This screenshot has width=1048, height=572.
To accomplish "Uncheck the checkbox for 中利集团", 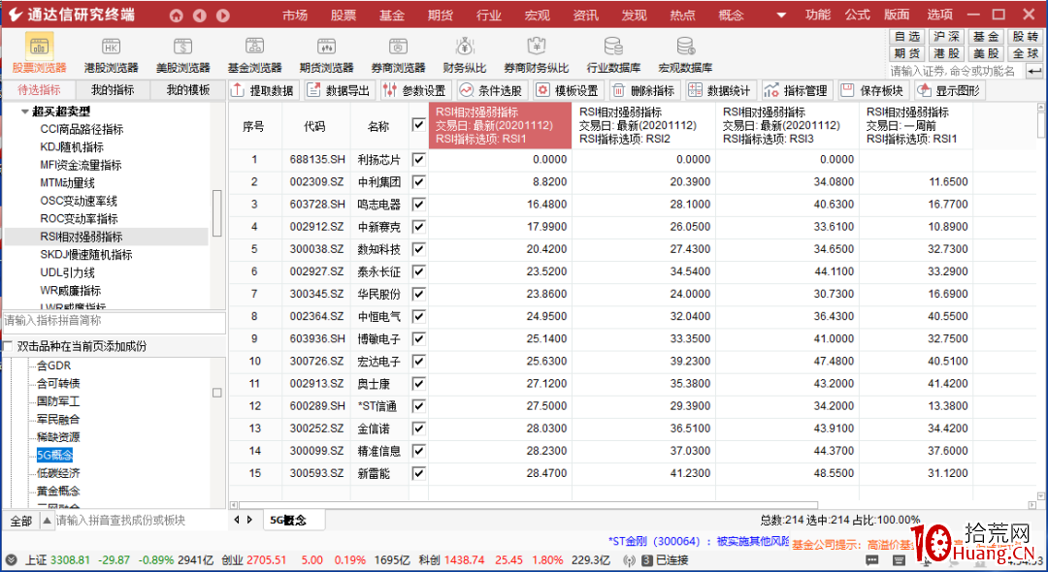I will click(419, 181).
